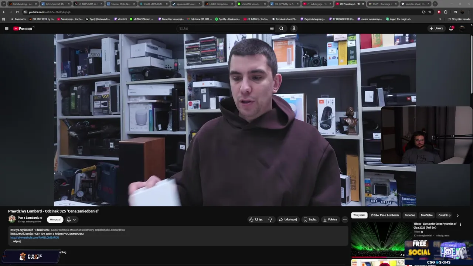The width and height of the screenshot is (473, 266).
Task: Open browser extensions puzzle icon
Action: tap(446, 12)
